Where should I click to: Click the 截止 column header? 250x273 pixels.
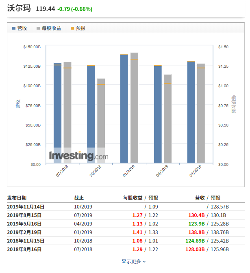tap(79, 198)
